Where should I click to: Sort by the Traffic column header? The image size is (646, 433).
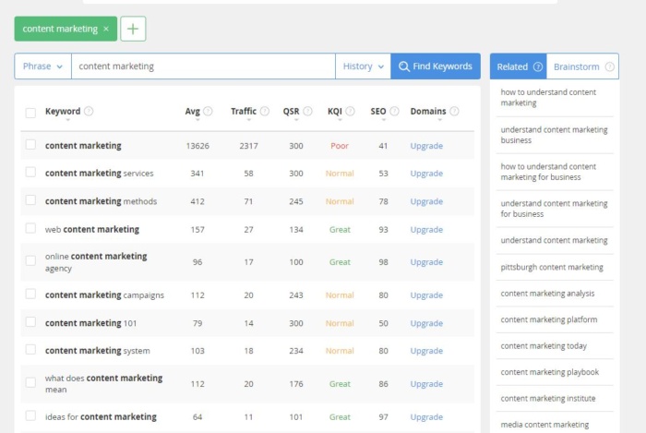244,111
